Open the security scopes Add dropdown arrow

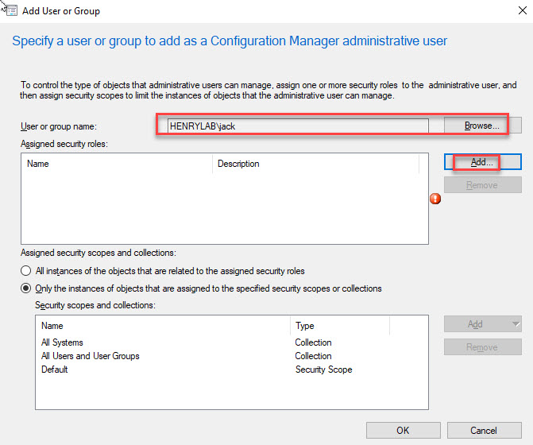(516, 324)
